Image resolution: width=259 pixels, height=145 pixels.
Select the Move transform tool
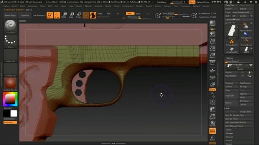(x=64, y=15)
